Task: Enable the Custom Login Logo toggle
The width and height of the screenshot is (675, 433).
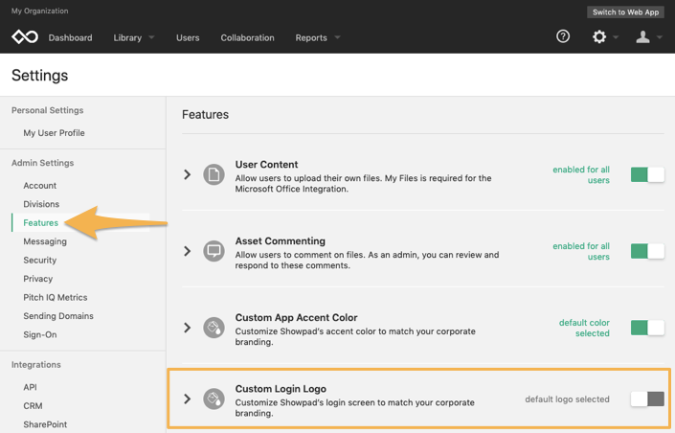Action: 647,399
